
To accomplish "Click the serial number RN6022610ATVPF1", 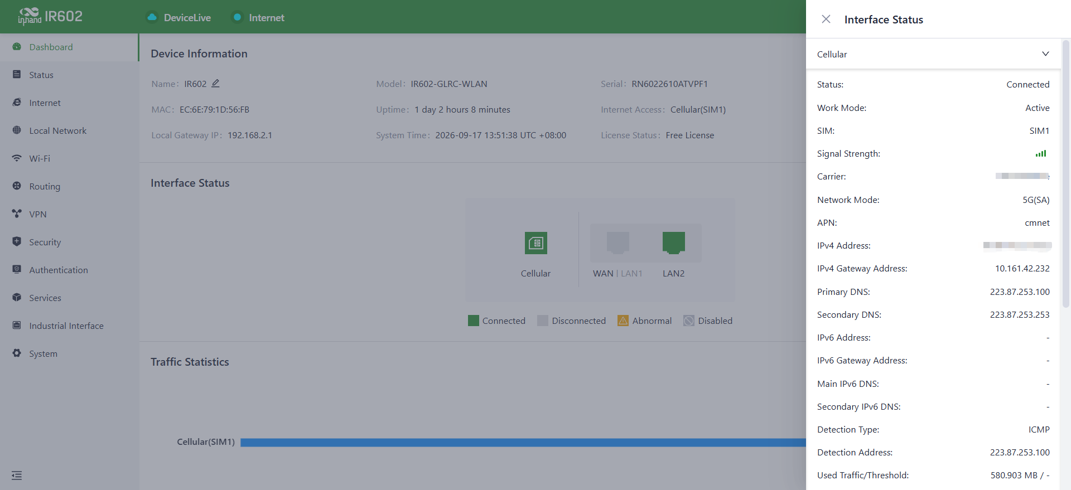I will point(669,84).
